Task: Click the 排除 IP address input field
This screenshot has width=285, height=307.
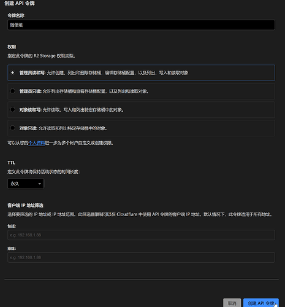Action: click(x=141, y=257)
